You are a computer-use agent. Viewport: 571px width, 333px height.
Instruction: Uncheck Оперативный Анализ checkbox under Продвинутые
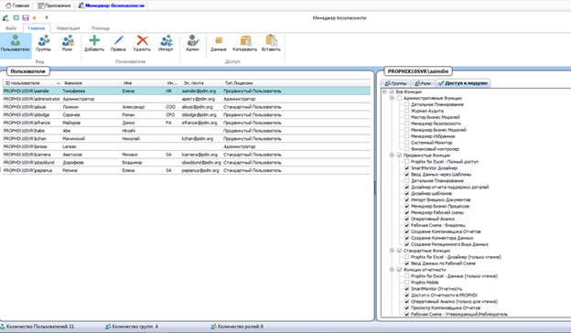coord(407,219)
